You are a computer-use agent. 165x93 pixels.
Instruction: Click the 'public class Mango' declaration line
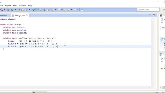pos(12,25)
